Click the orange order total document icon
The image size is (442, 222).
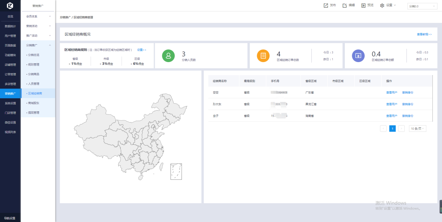(x=263, y=55)
